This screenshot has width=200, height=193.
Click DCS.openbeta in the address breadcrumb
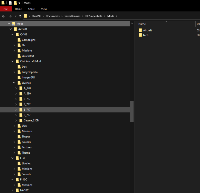point(94,16)
